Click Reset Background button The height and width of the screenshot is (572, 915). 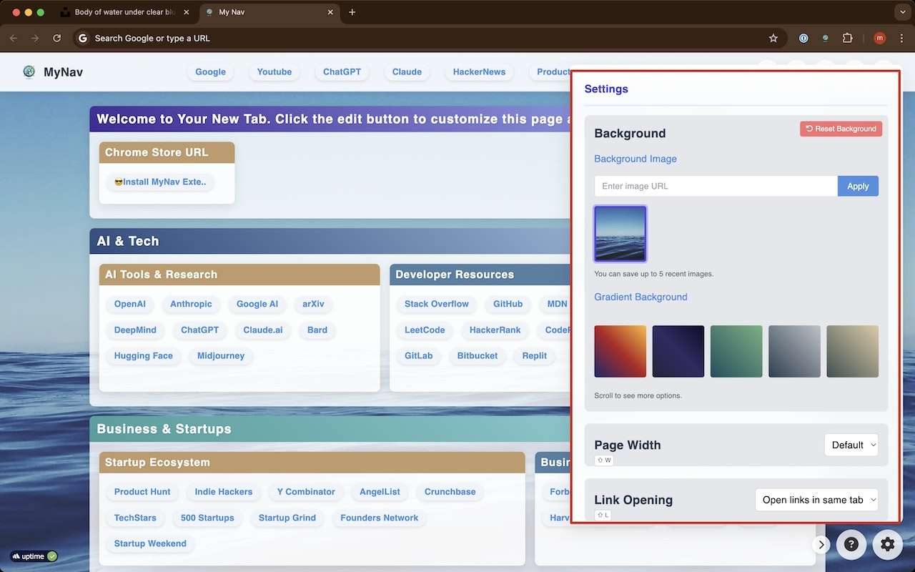[841, 129]
